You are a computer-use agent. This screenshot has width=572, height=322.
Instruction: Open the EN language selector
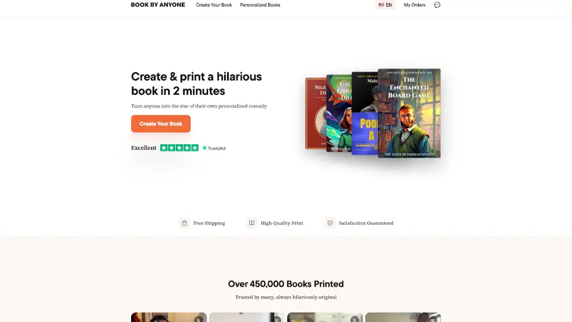(386, 5)
